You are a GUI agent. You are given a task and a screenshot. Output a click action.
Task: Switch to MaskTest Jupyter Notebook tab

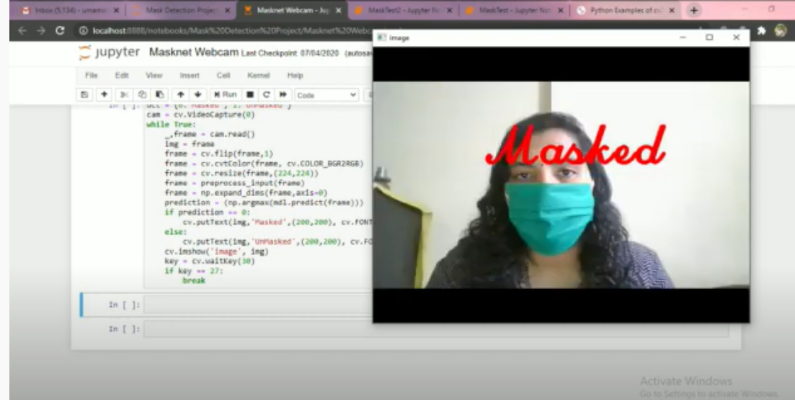pos(515,10)
